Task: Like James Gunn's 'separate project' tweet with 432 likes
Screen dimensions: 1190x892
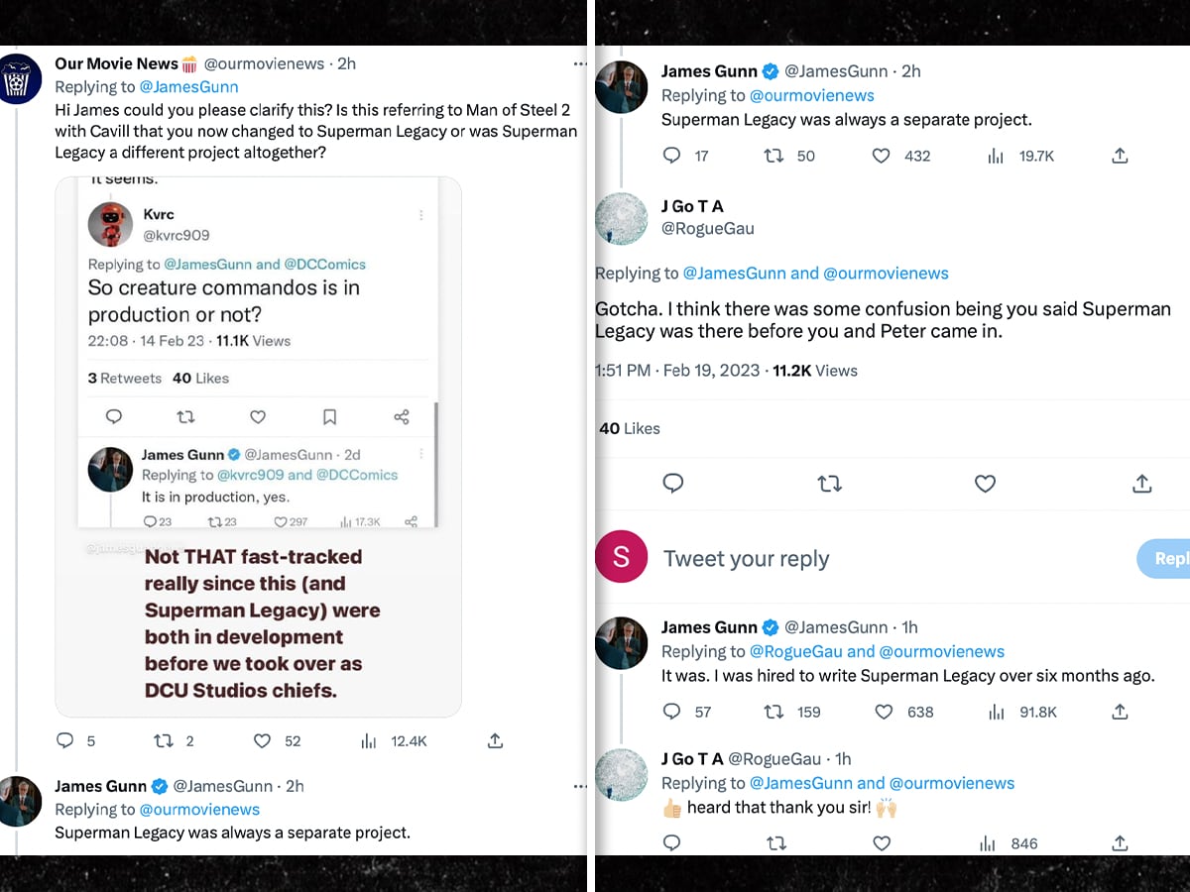Action: pos(882,156)
